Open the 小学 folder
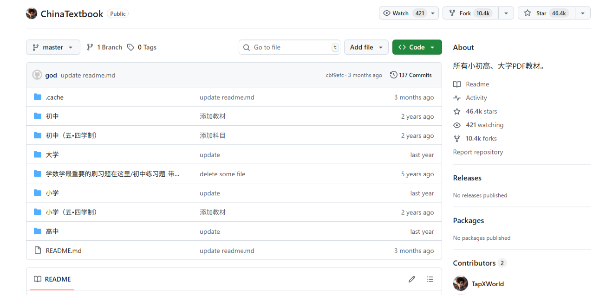The width and height of the screenshot is (606, 295). 52,193
